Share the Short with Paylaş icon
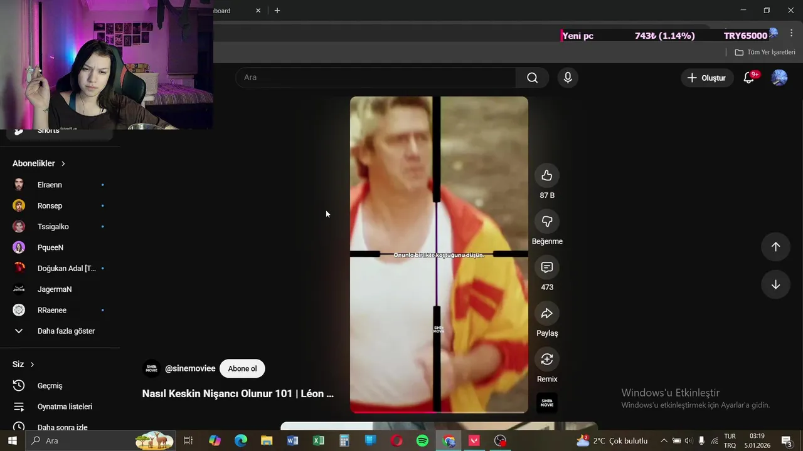Image resolution: width=803 pixels, height=451 pixels. (x=547, y=313)
